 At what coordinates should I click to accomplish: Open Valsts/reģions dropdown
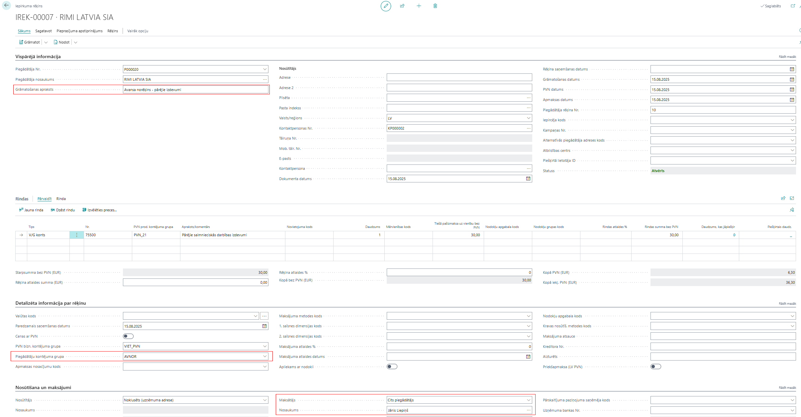[x=529, y=118]
